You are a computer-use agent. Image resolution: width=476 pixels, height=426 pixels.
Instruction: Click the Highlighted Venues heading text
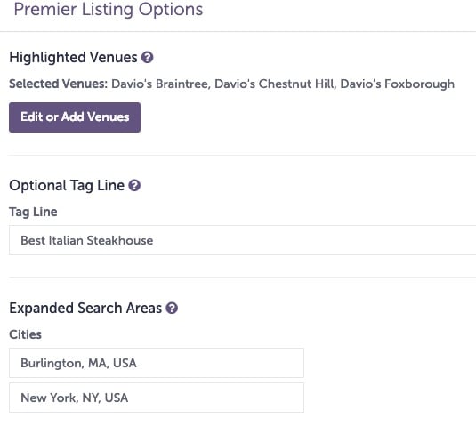(x=73, y=57)
